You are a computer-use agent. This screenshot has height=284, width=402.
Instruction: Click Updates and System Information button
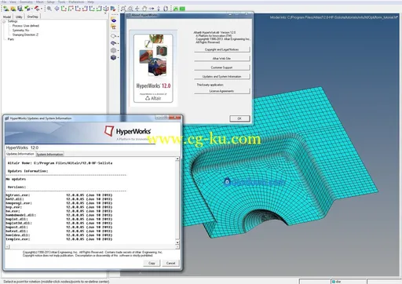222,76
